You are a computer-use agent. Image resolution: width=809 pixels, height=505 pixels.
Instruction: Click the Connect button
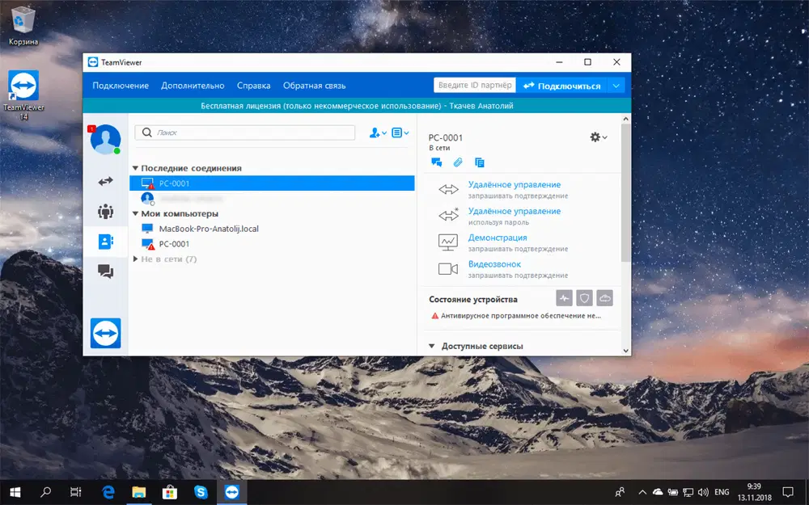[x=562, y=86]
